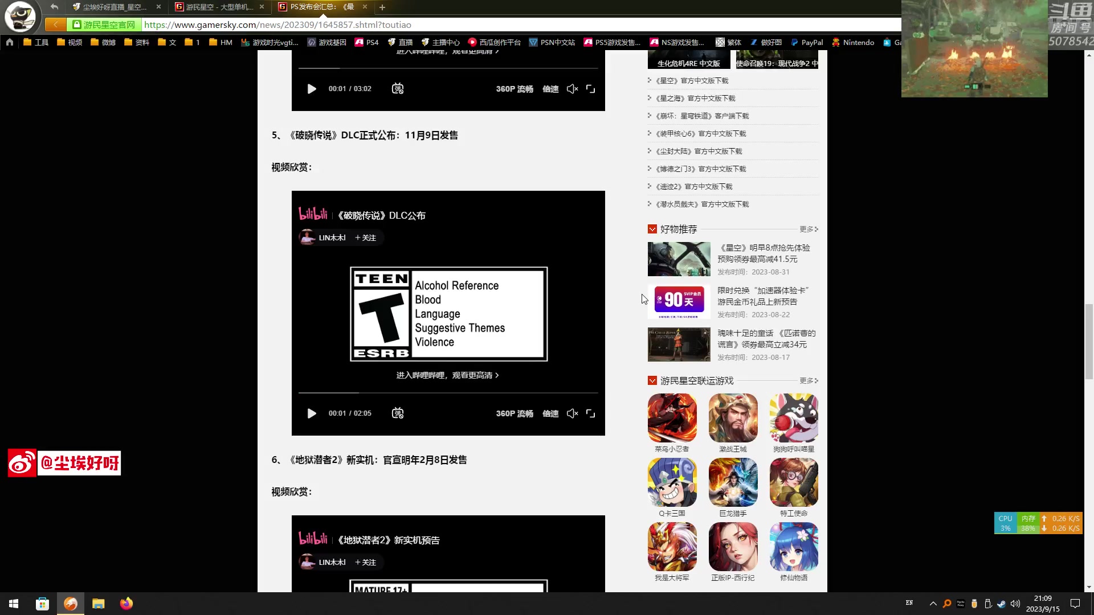Toggle danmaku icon on top video
1094x615 pixels.
tap(398, 89)
